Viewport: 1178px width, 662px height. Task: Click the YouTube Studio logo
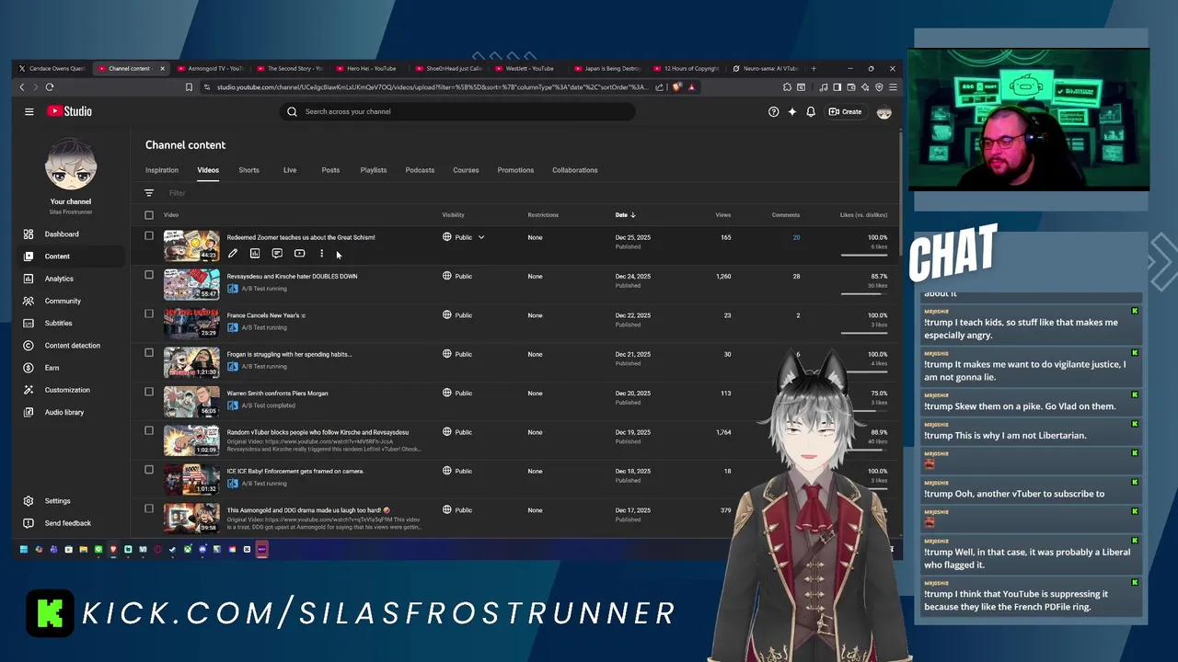(70, 111)
